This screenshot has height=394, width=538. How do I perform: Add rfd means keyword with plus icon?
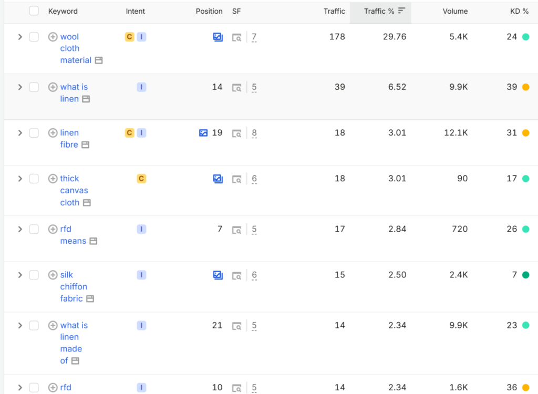pos(53,229)
